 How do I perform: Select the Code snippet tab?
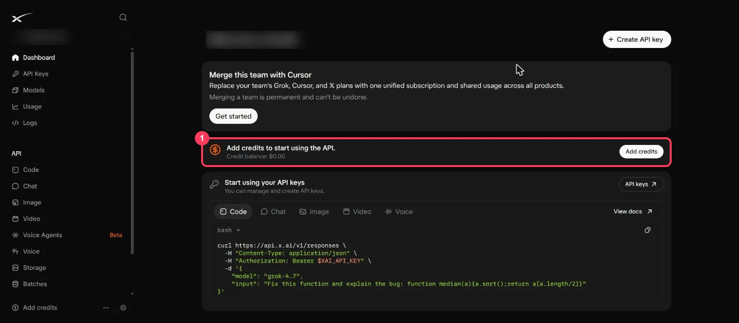[233, 212]
